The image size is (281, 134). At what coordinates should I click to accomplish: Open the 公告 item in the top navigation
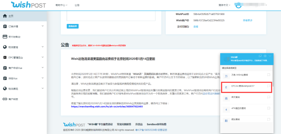77,5
